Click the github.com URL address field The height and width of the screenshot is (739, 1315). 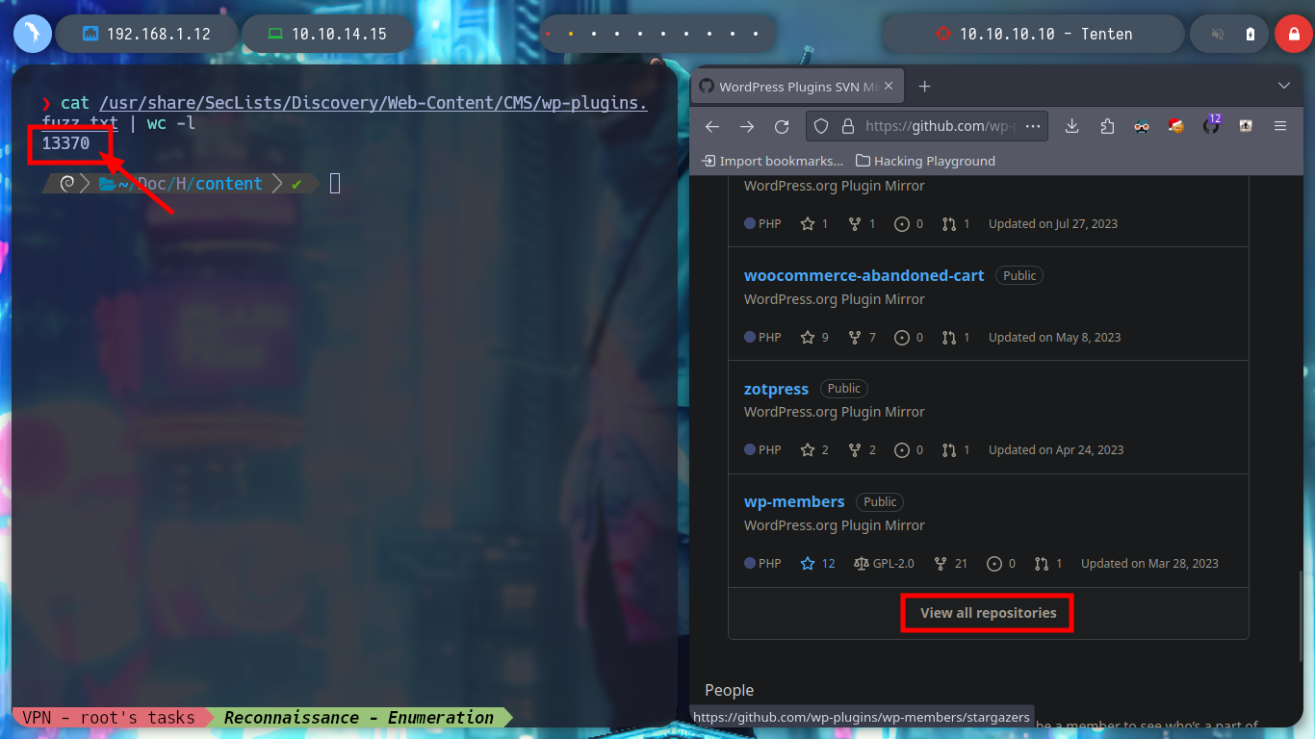[940, 126]
